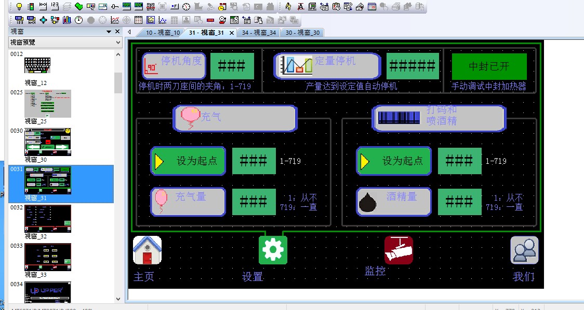This screenshot has height=310, width=584.
Task: Open the 視窗預覽 dropdown
Action: (x=118, y=42)
